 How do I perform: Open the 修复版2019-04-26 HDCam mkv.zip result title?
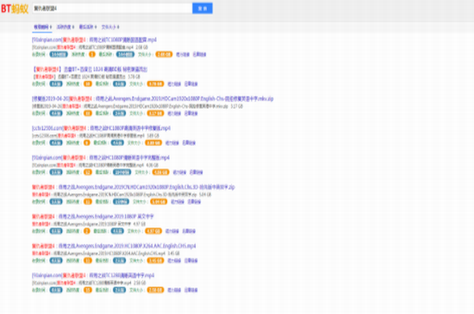153,99
